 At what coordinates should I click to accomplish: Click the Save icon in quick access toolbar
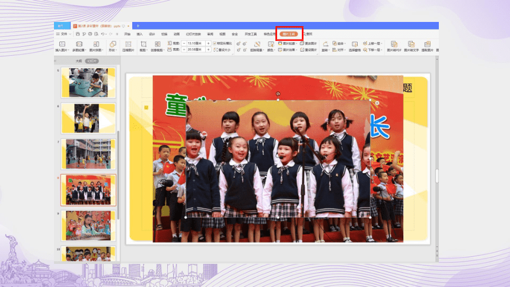coord(78,34)
